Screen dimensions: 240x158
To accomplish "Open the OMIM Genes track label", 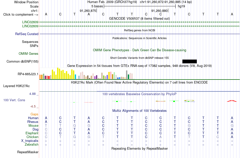I will 29,54.
